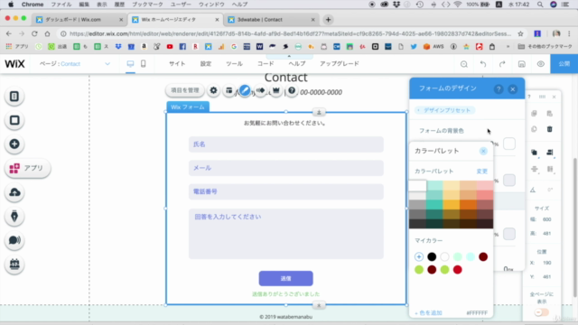Click the Wix フォーム label tab
Screen dimensions: 578x325
tap(188, 107)
